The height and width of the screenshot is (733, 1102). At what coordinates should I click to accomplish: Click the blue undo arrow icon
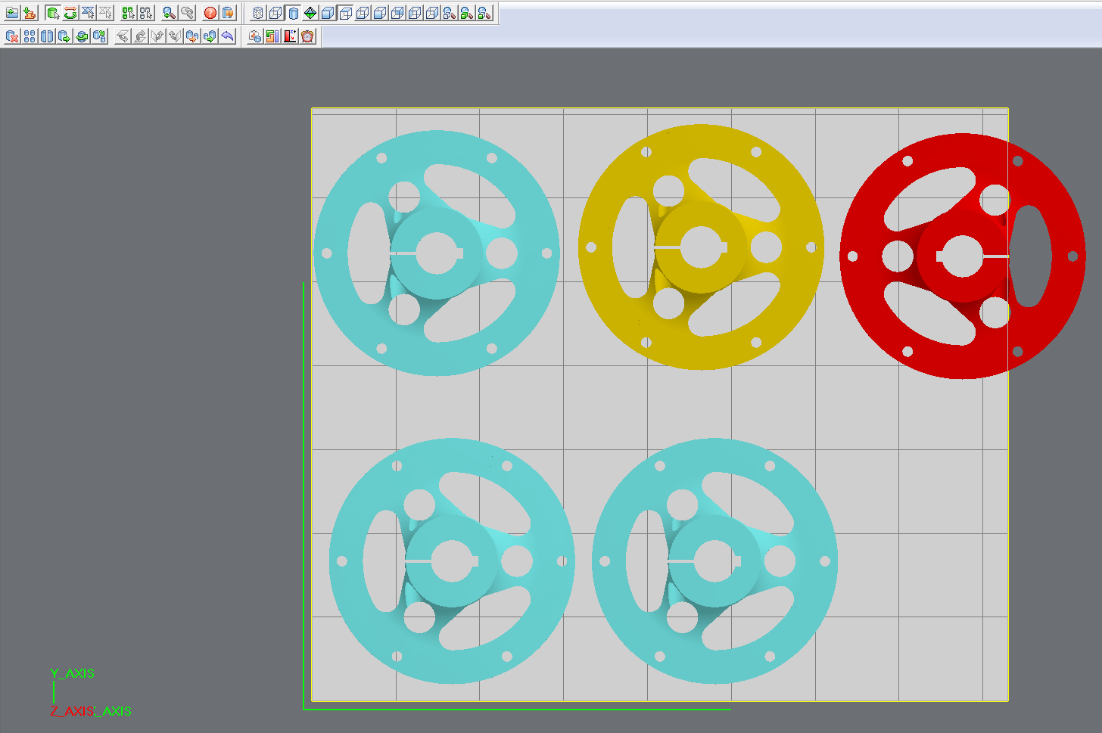pos(228,36)
